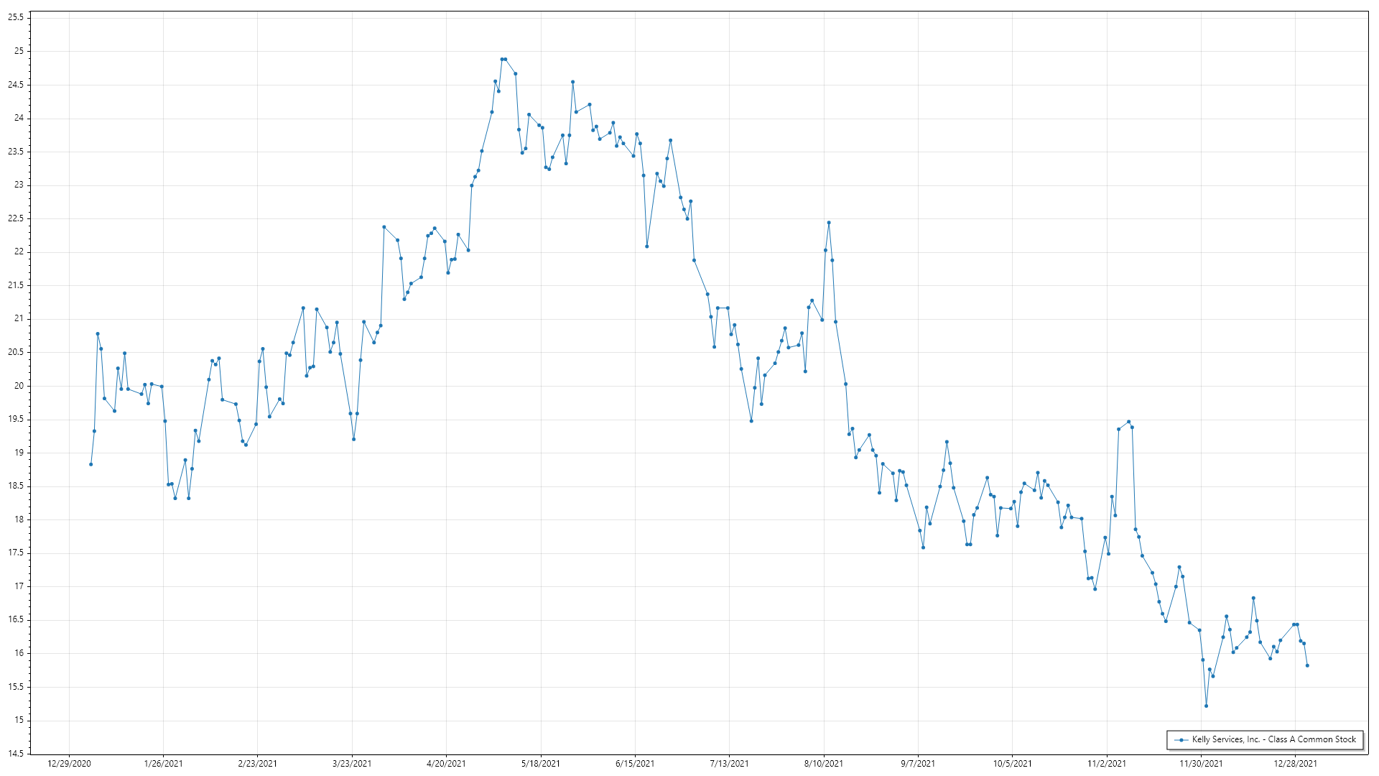Screen dimensions: 1379x776
Task: Click the 14.5 y-axis tick label
Action: click(x=15, y=754)
